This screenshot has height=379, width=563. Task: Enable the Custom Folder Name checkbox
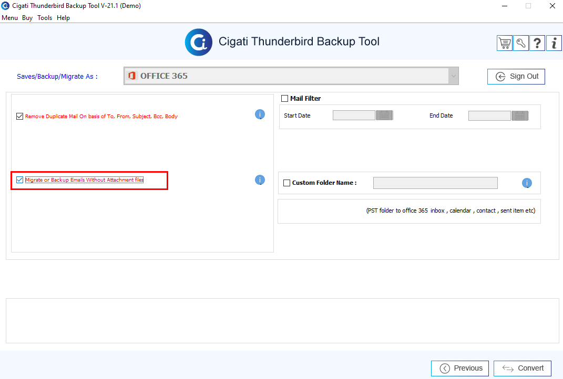pyautogui.click(x=287, y=183)
